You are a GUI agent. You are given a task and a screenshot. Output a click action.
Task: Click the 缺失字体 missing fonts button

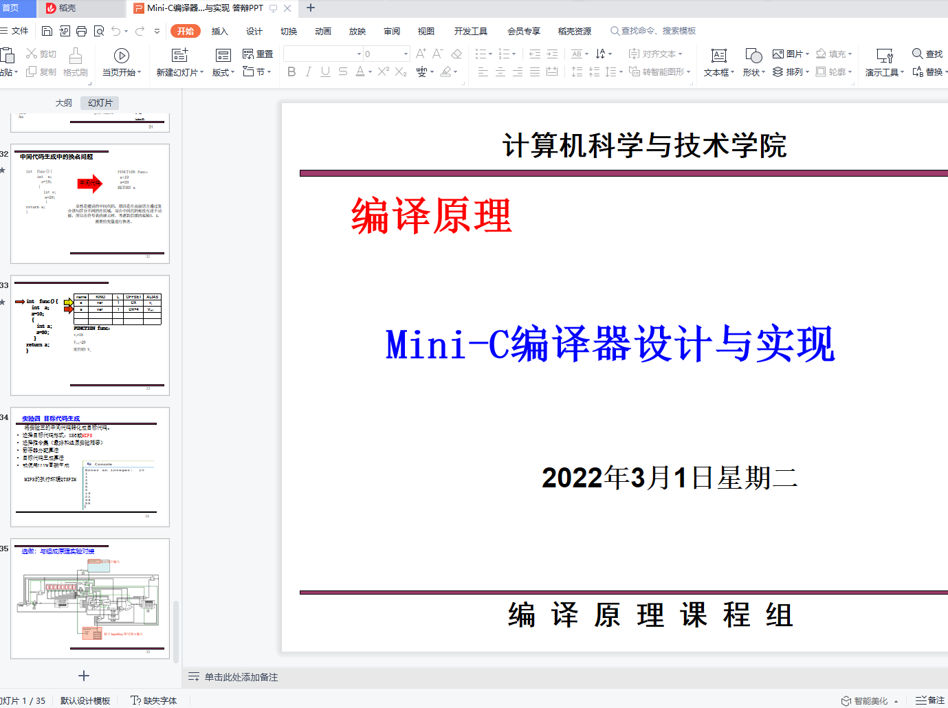click(x=155, y=700)
